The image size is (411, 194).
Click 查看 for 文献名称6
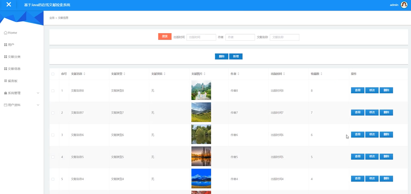[357, 135]
